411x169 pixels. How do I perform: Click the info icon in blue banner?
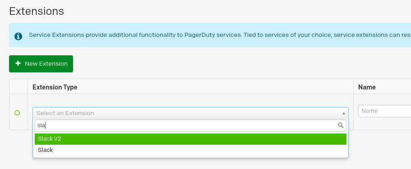tap(18, 36)
